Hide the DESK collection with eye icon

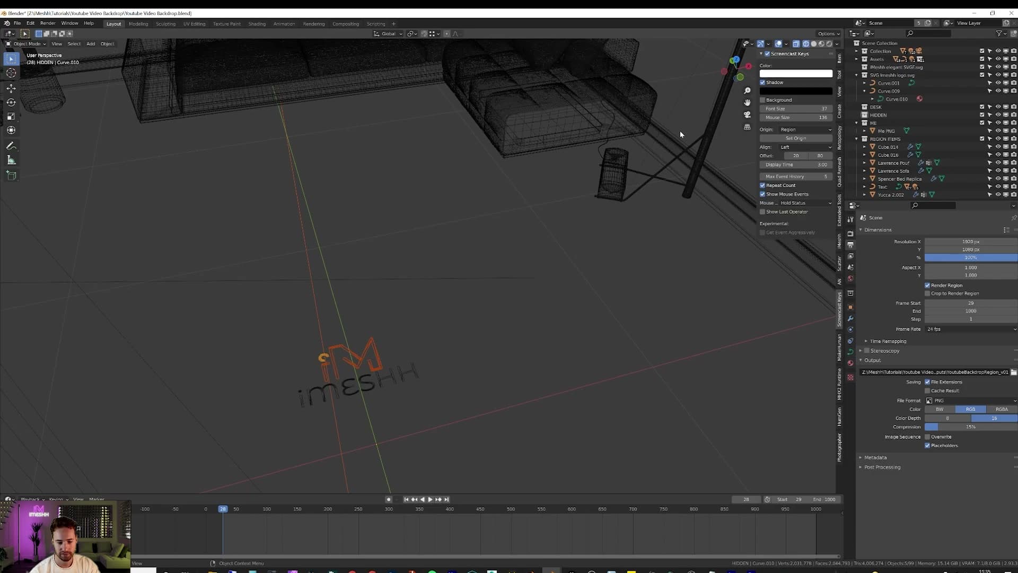click(x=998, y=107)
